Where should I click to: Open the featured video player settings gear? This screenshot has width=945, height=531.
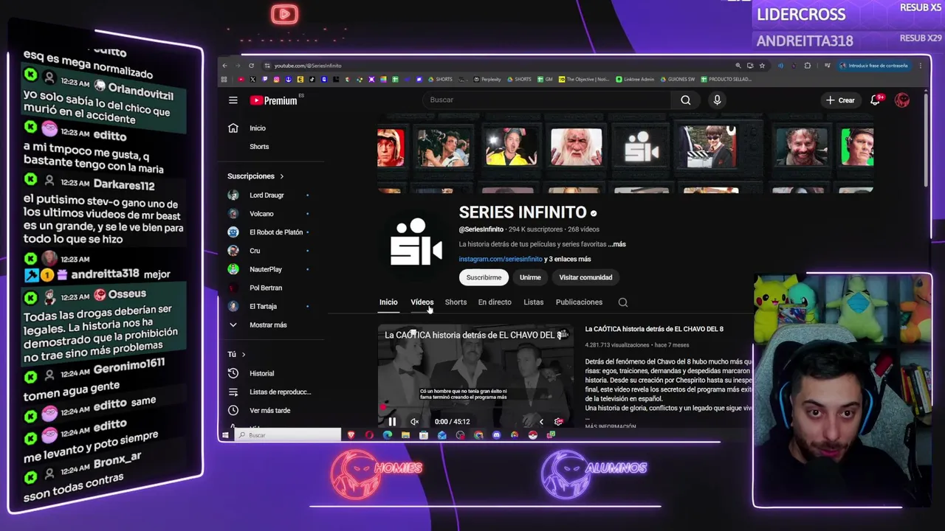[x=558, y=422]
